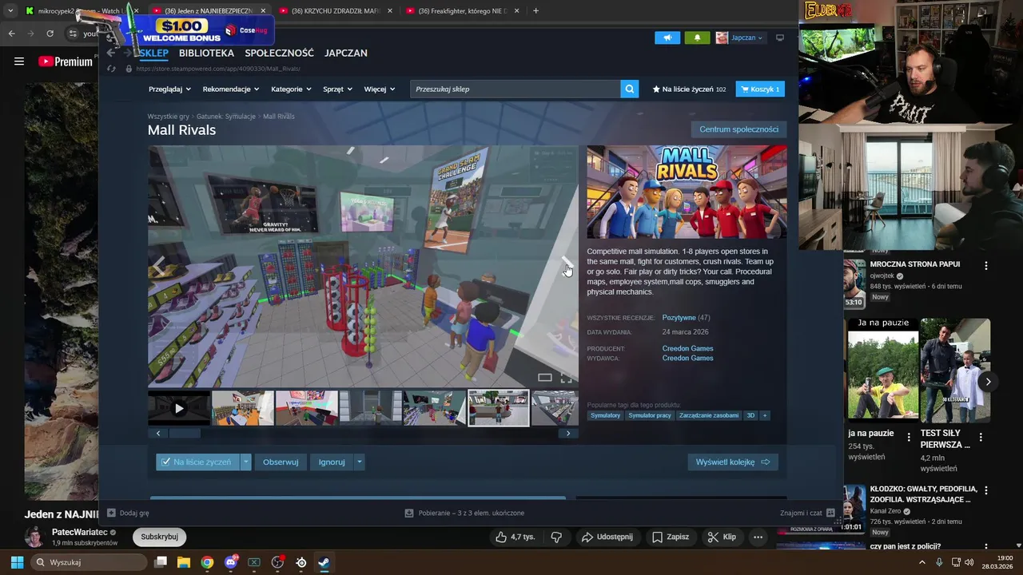Dislike the YouTube video
This screenshot has width=1023, height=575.
click(557, 537)
